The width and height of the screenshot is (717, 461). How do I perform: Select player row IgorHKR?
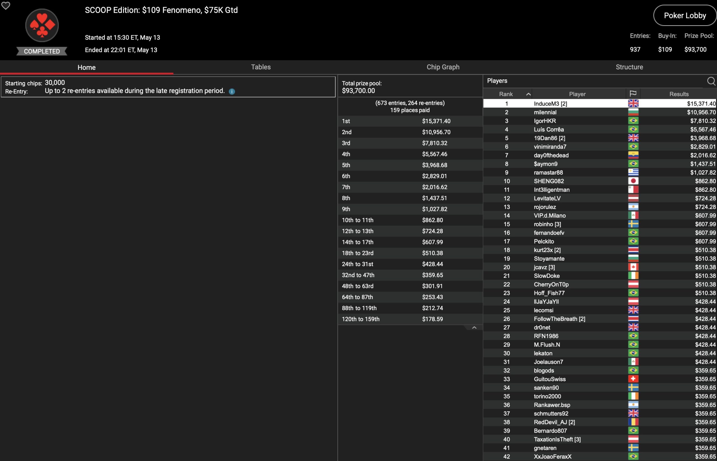click(545, 121)
